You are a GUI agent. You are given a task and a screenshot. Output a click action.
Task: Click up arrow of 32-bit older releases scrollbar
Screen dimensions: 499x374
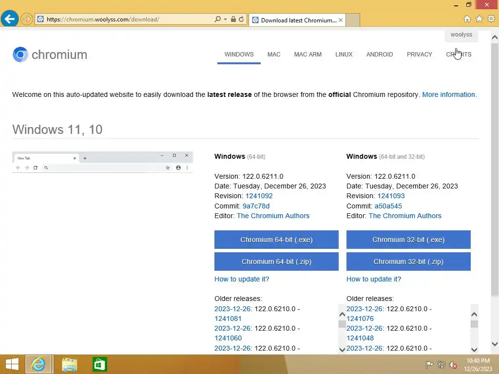(474, 315)
